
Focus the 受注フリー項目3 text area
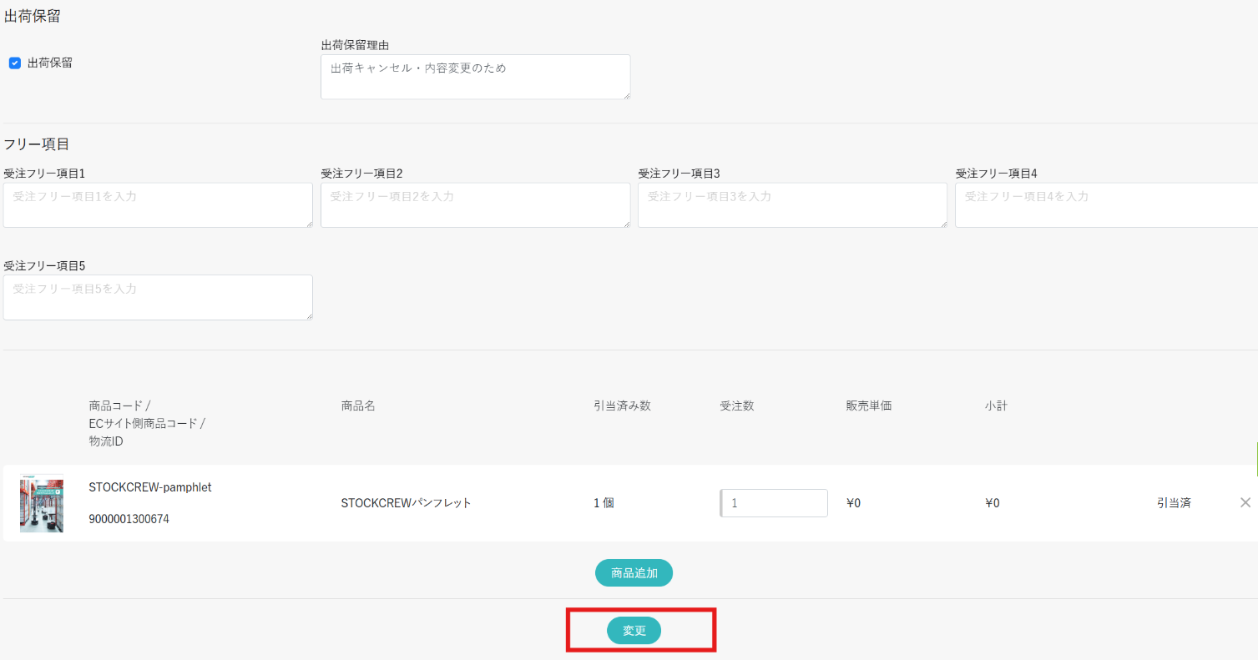click(x=791, y=205)
